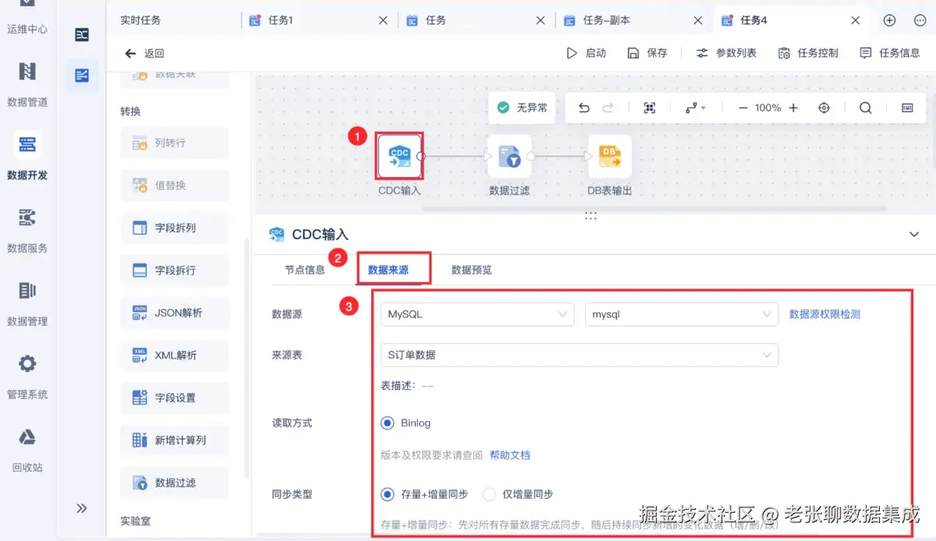
Task: Collapse the CDC输入 panel chevron
Action: click(914, 234)
